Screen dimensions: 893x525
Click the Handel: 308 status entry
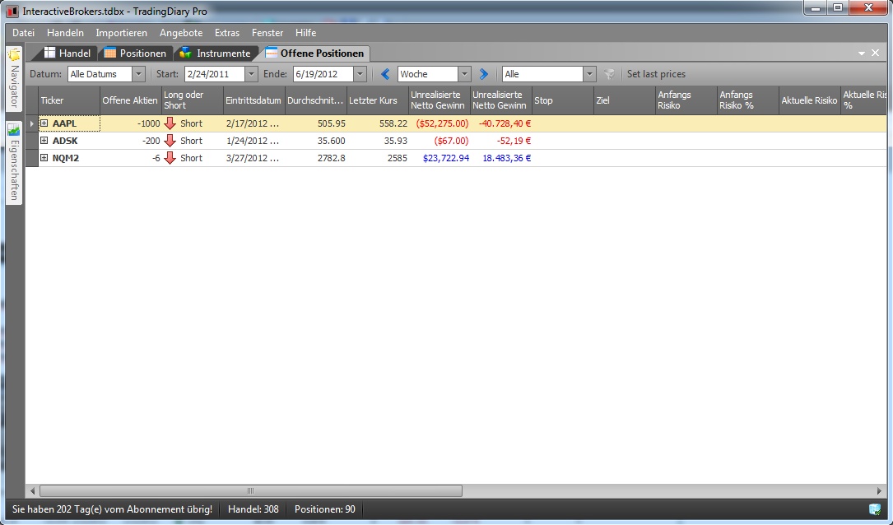253,509
